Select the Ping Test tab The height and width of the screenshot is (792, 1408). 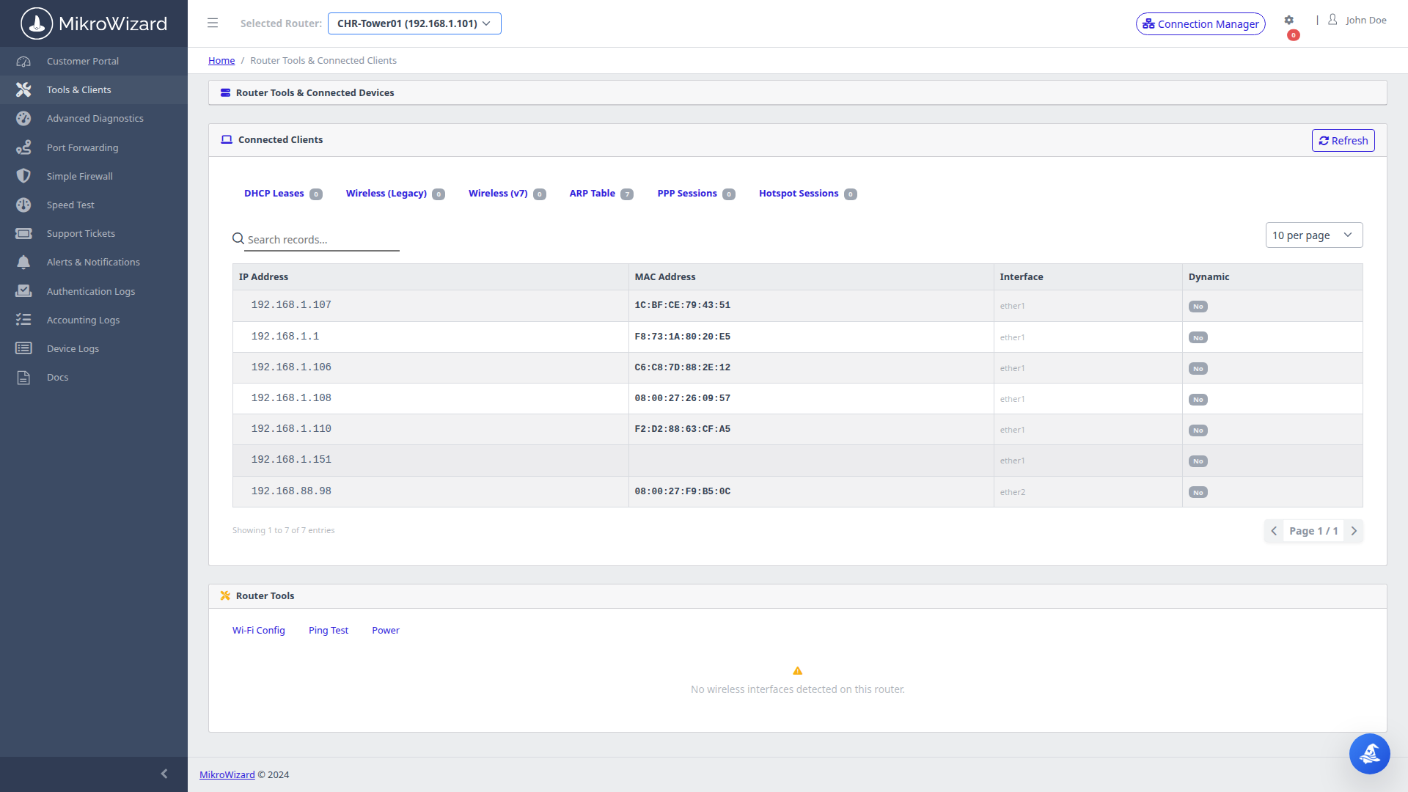329,631
